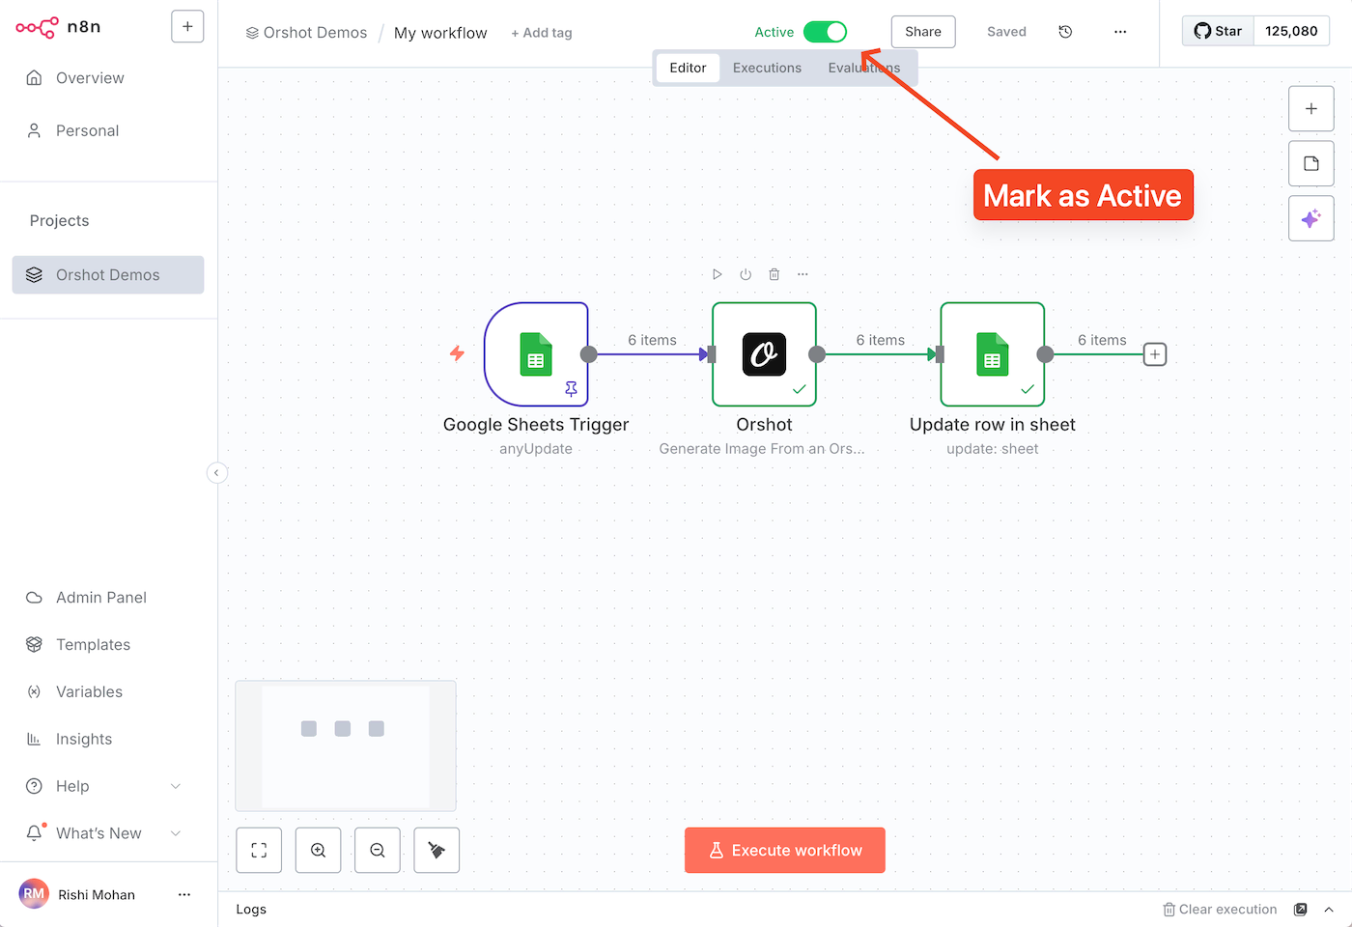Click the fit to view button
The height and width of the screenshot is (927, 1352).
tap(259, 851)
